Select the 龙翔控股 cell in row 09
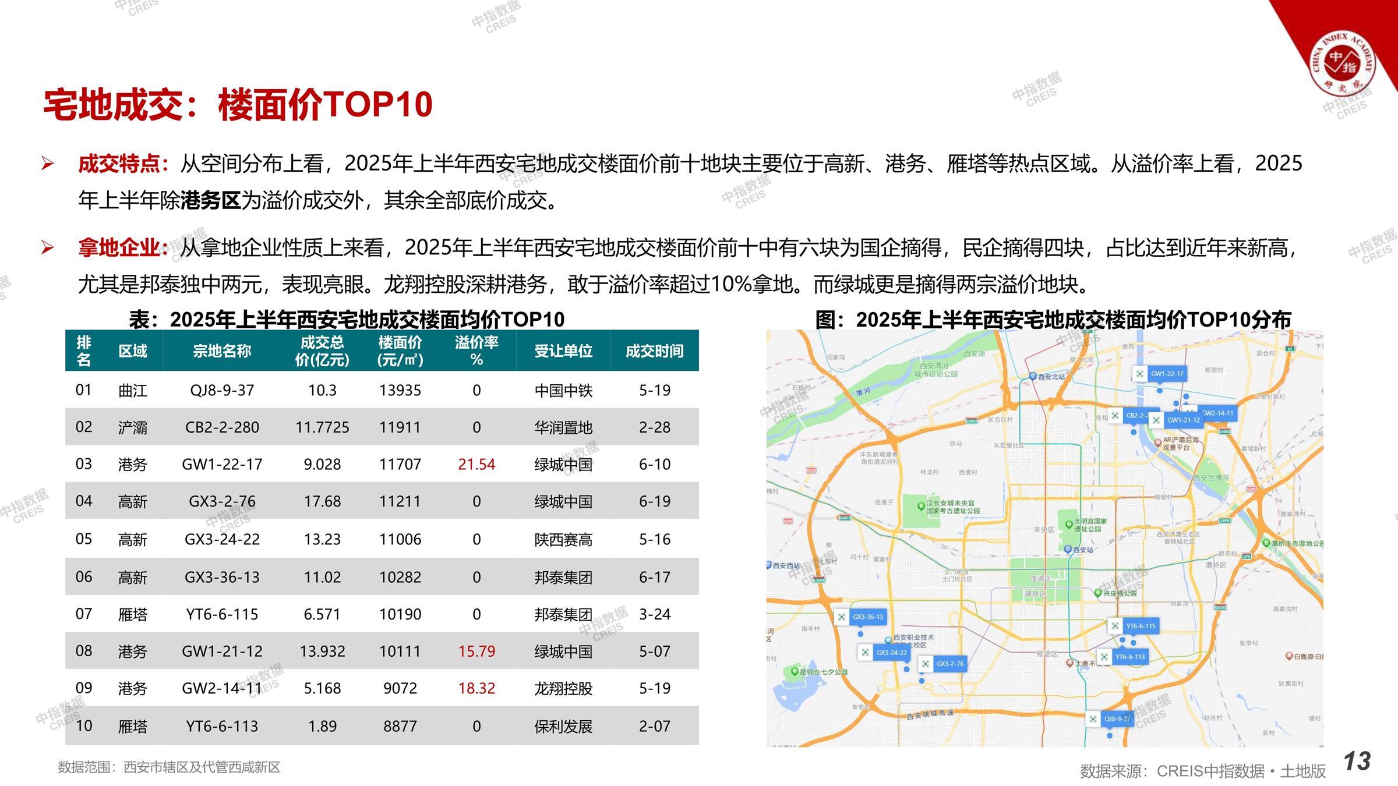 click(x=563, y=688)
